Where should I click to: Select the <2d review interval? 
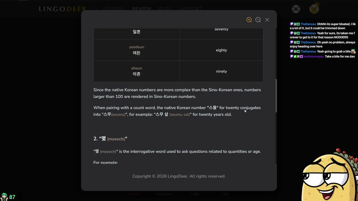point(194,194)
